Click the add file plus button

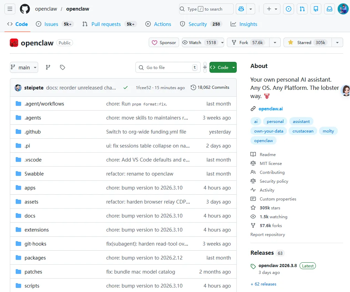[205, 67]
